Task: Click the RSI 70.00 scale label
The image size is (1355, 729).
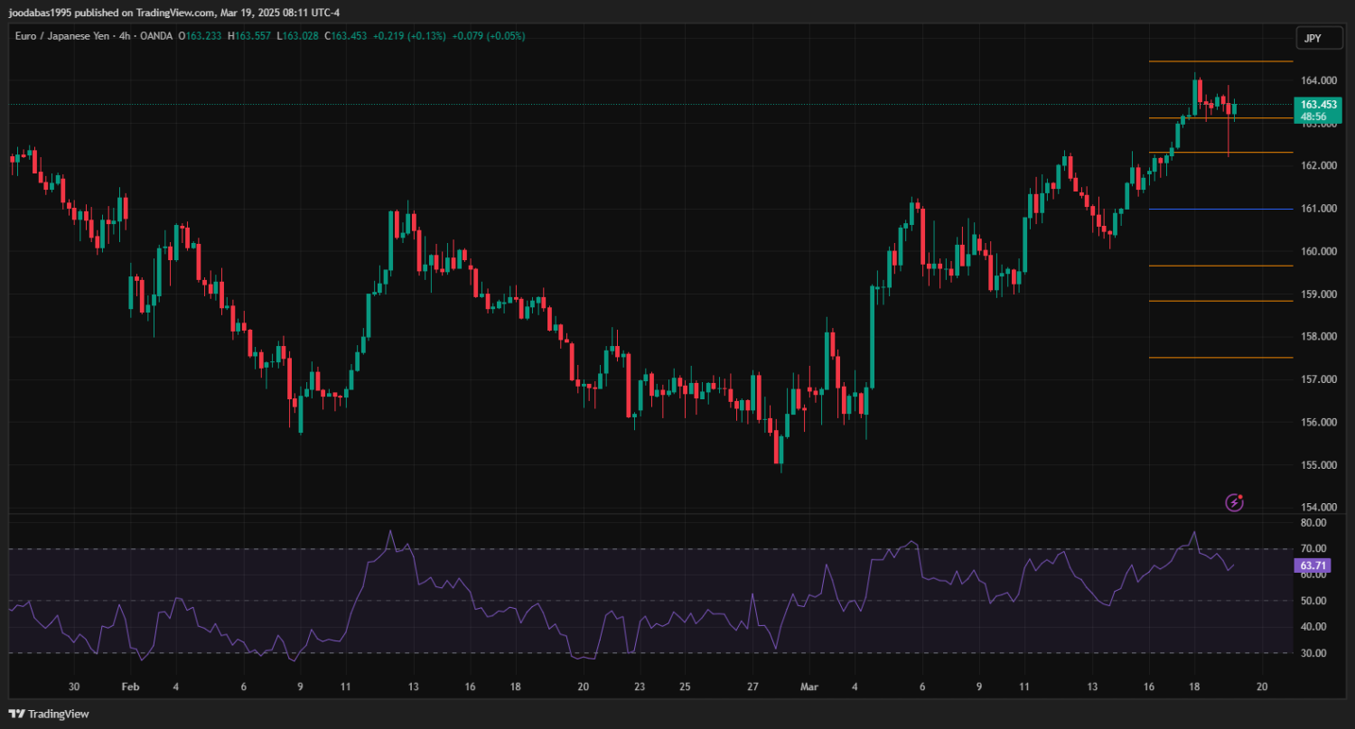Action: coord(1313,548)
